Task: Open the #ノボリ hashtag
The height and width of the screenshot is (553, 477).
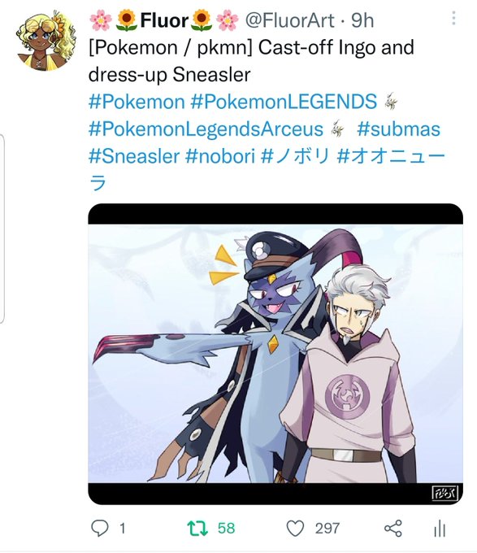Action: coord(296,156)
